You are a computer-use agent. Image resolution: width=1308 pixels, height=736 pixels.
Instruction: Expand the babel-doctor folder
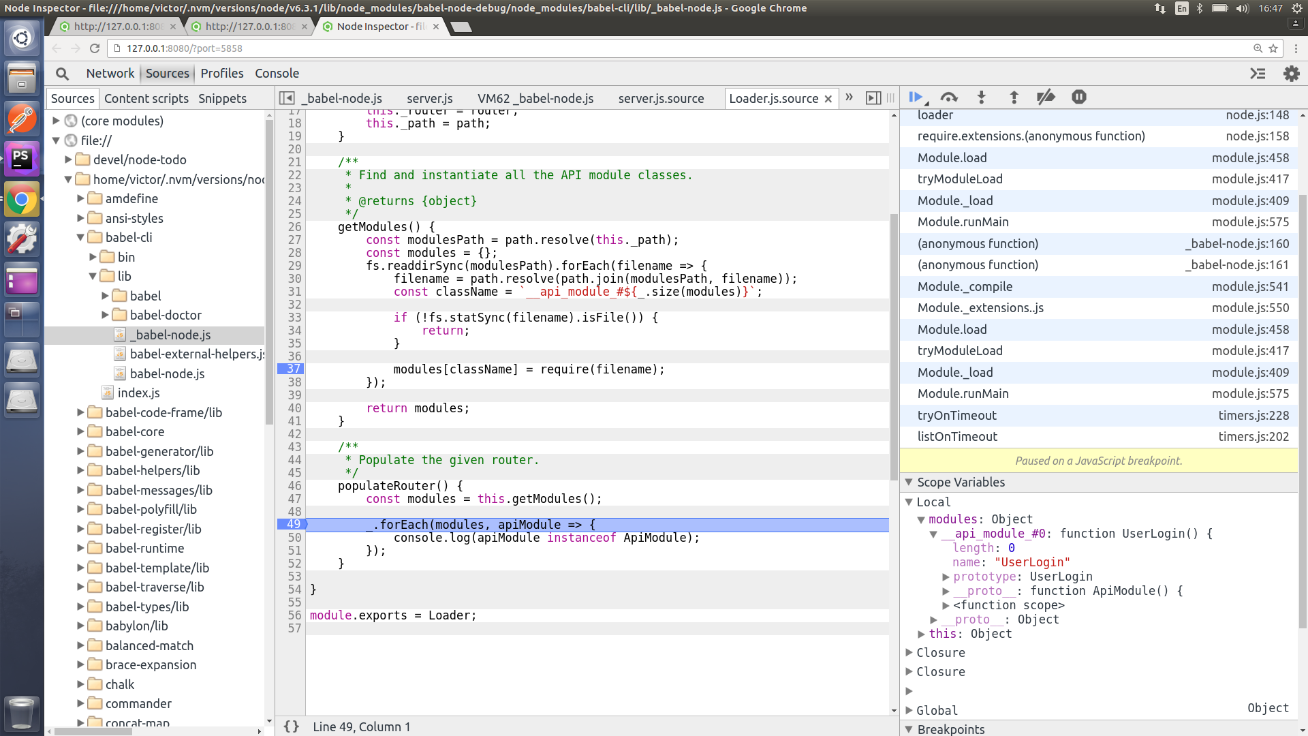105,315
